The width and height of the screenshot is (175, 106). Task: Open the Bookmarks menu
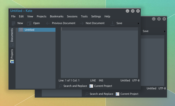tap(57, 16)
